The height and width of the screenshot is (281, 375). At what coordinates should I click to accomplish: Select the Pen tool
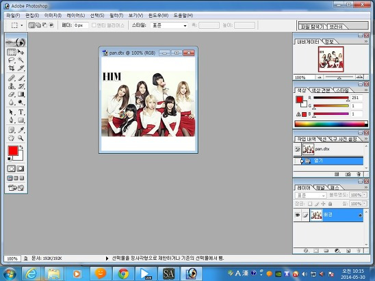tap(11, 120)
